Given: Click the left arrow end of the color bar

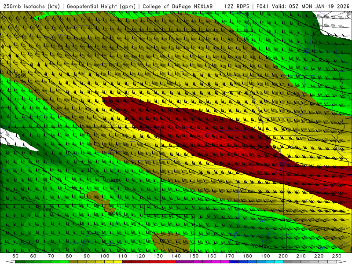Looking at the screenshot, I should (11, 261).
